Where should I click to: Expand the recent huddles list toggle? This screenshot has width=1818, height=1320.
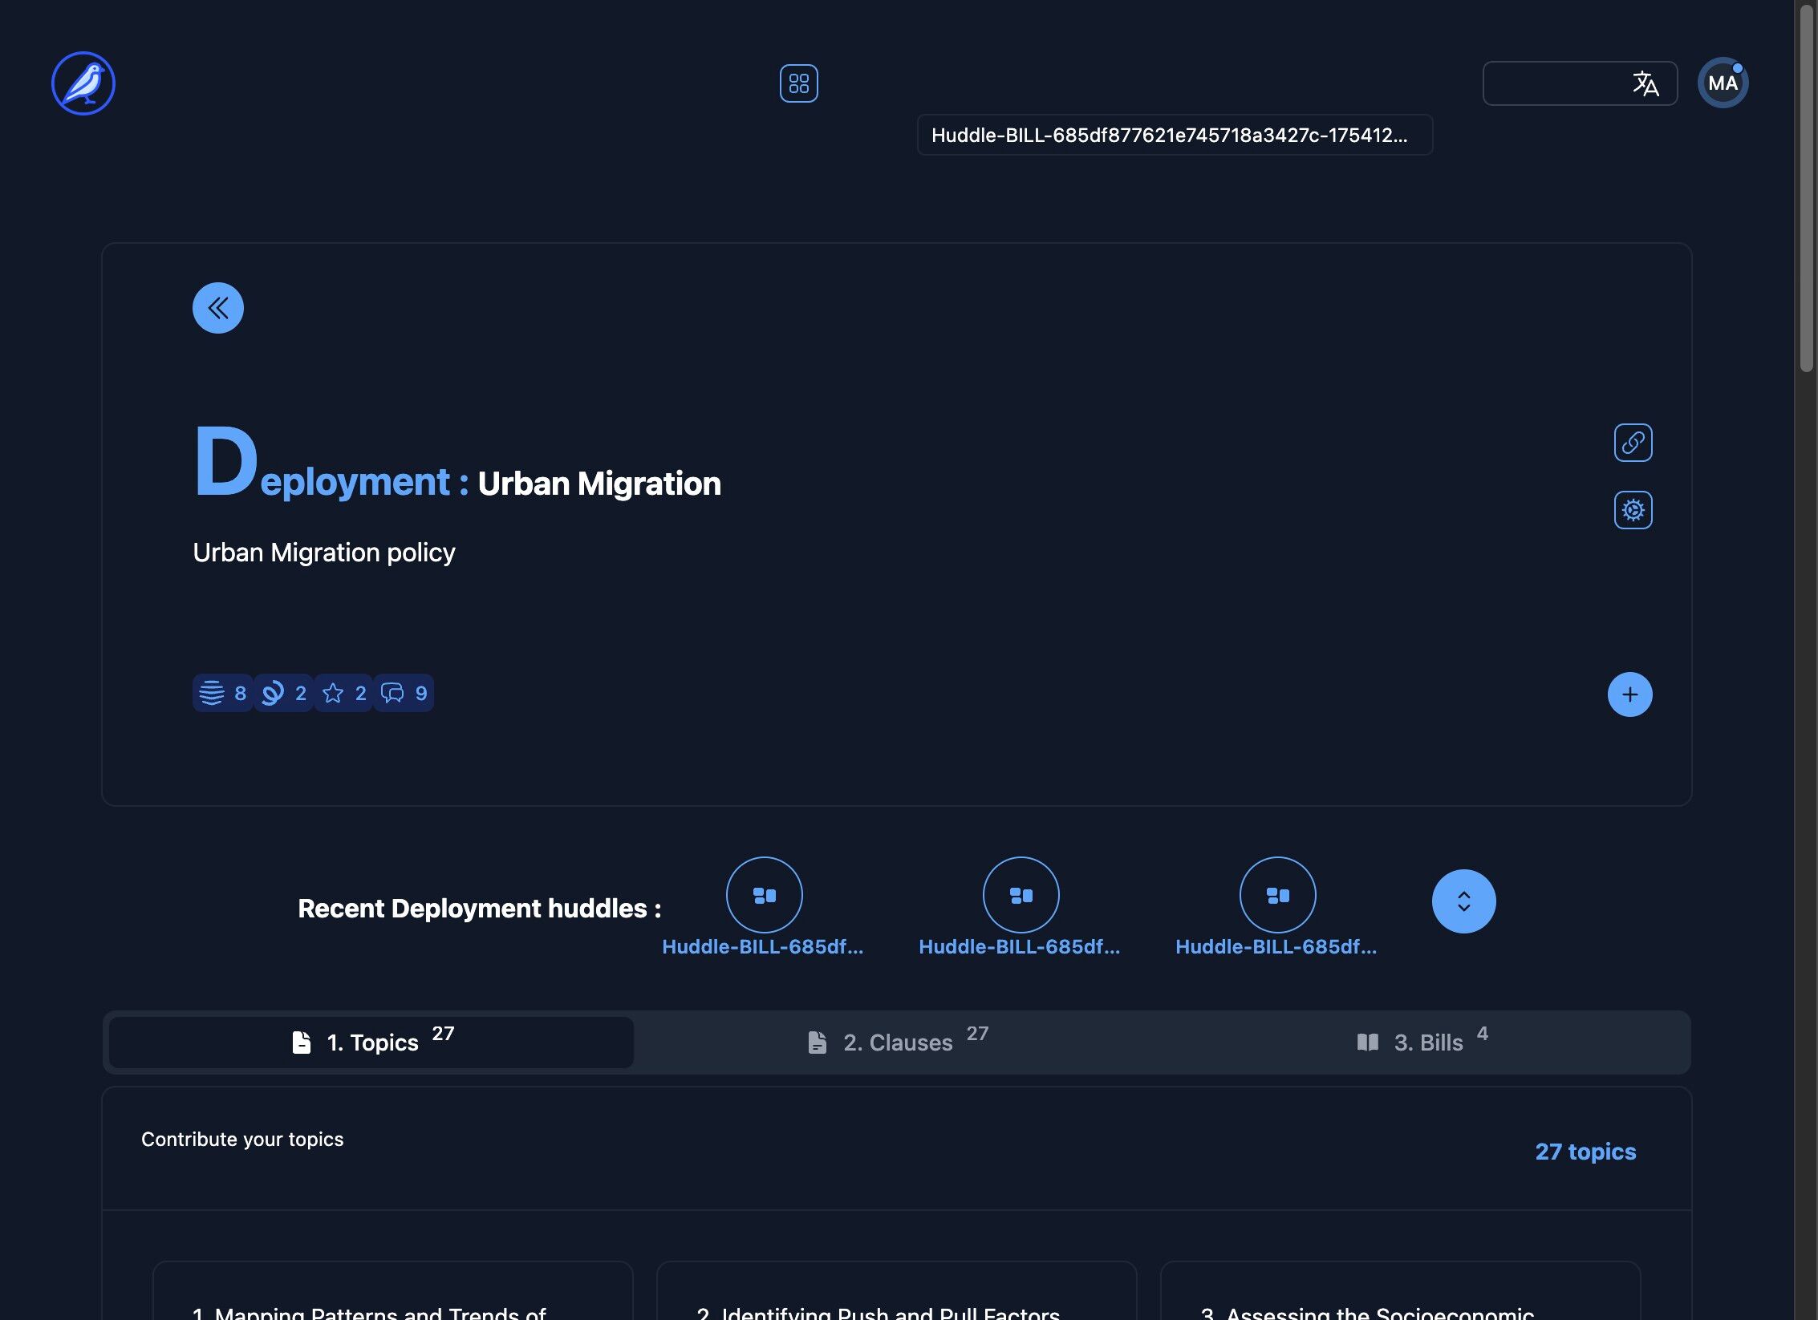point(1463,901)
